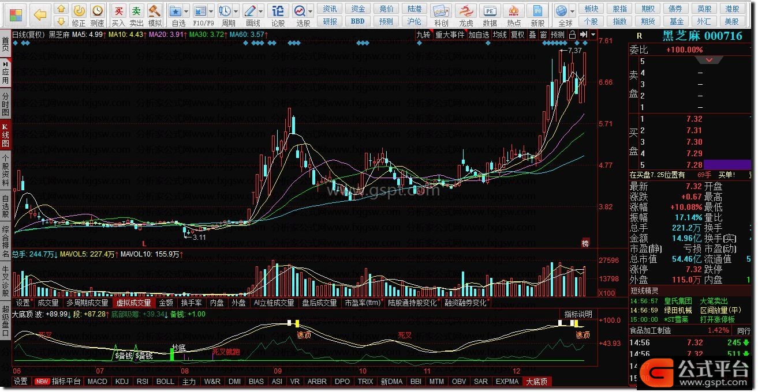This screenshot has width=758, height=392.
Task: Expand the 周期 dropdown arrow
Action: click(237, 11)
